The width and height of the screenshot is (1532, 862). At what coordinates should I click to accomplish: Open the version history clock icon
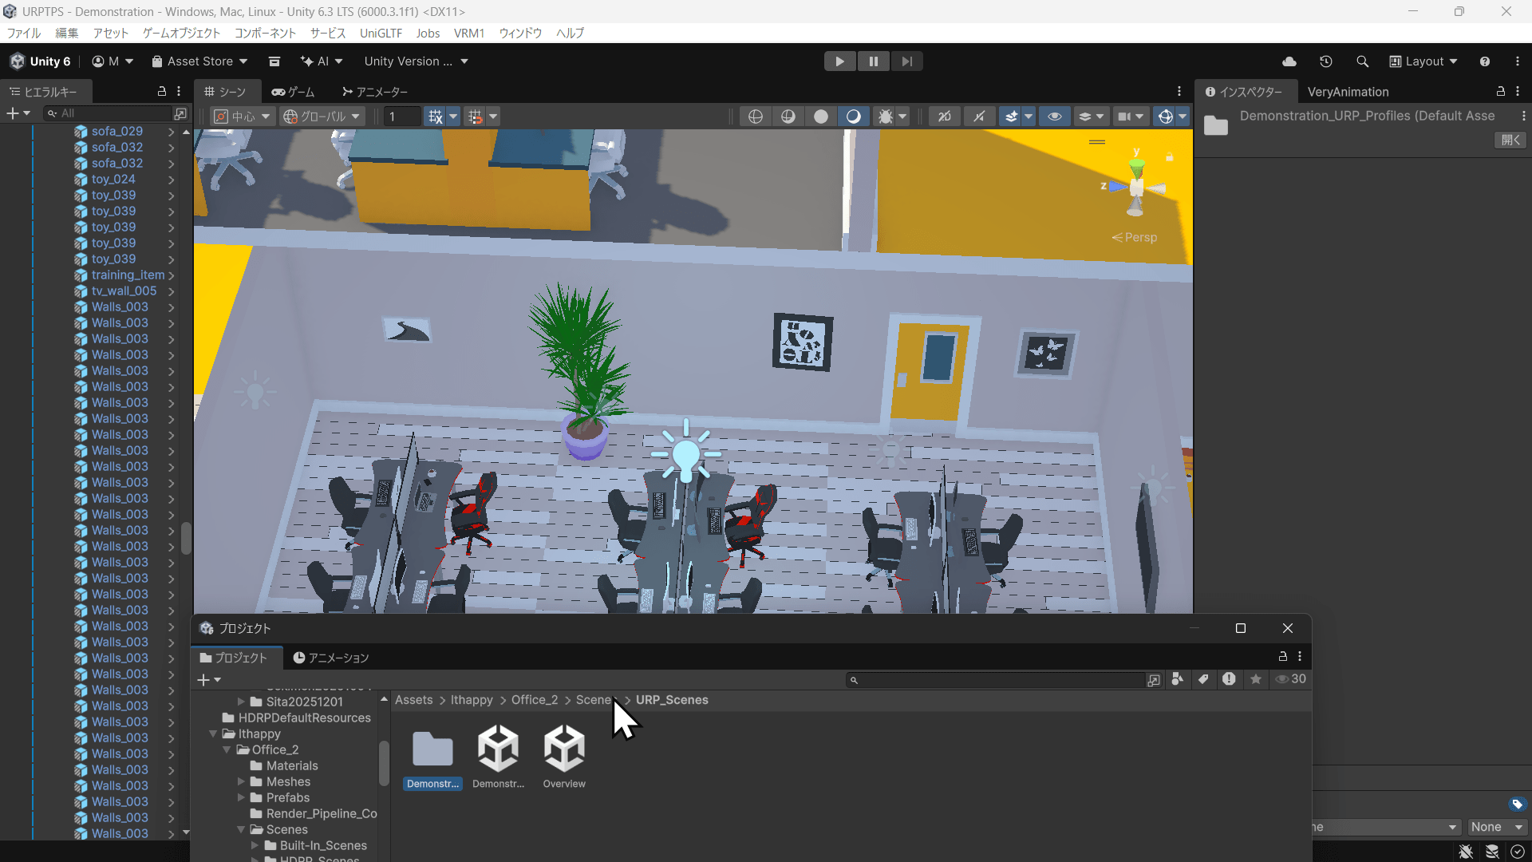click(1326, 61)
